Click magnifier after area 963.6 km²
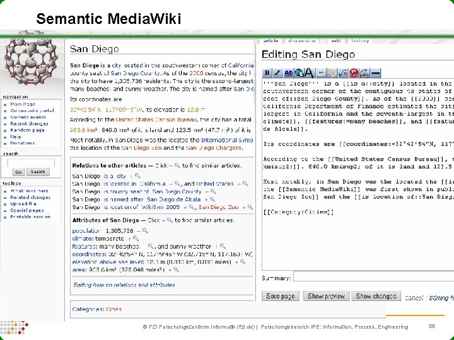This screenshot has width=454, height=340. click(176, 269)
